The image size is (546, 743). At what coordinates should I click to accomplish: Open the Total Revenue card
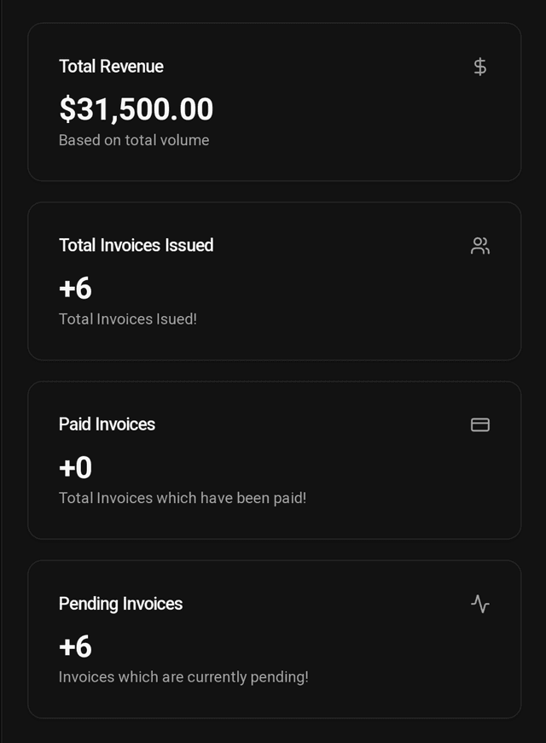point(275,102)
